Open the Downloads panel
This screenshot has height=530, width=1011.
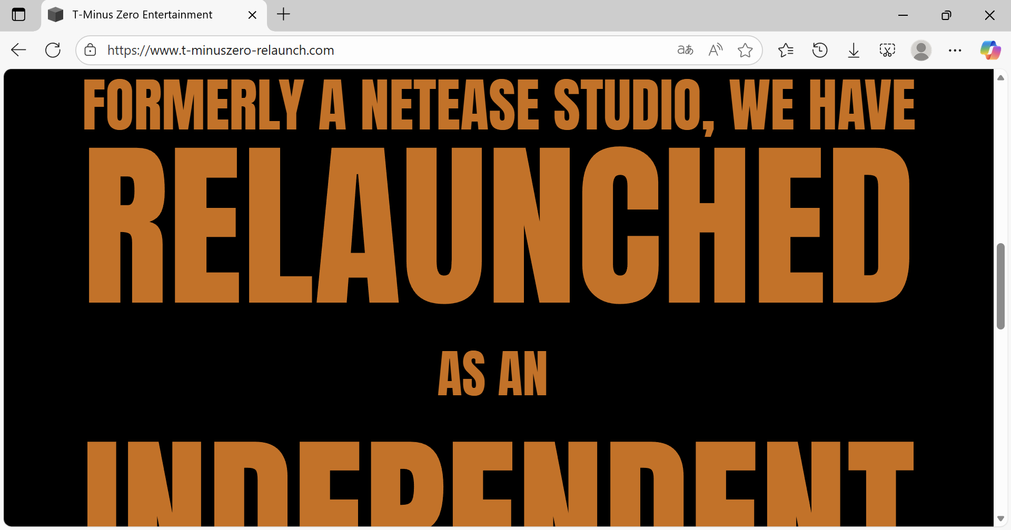coord(854,50)
